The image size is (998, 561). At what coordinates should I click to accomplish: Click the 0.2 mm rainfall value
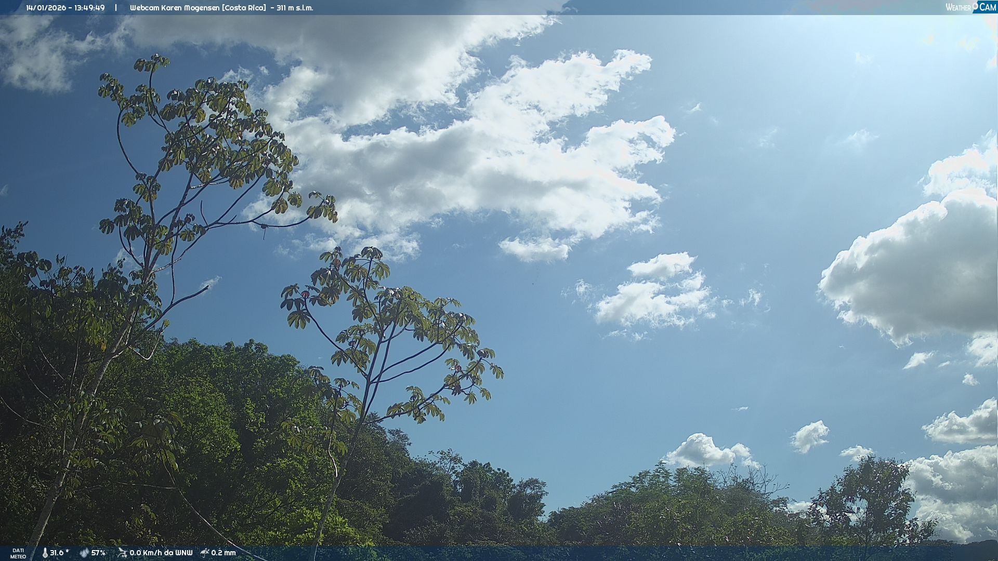(224, 553)
